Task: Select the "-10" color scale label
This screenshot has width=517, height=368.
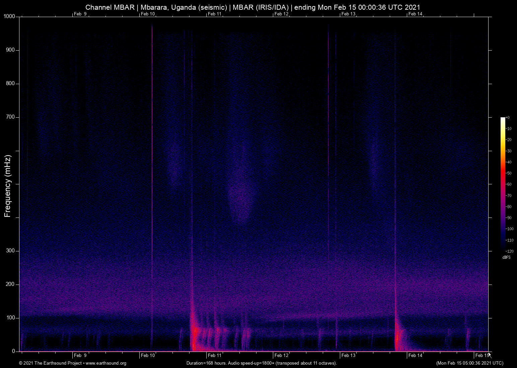Action: [x=509, y=129]
